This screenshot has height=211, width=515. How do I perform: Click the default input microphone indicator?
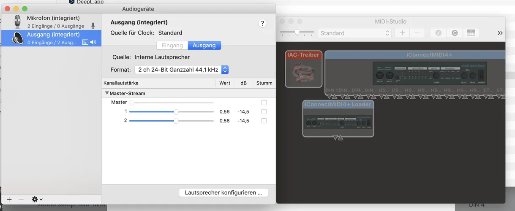[93, 26]
